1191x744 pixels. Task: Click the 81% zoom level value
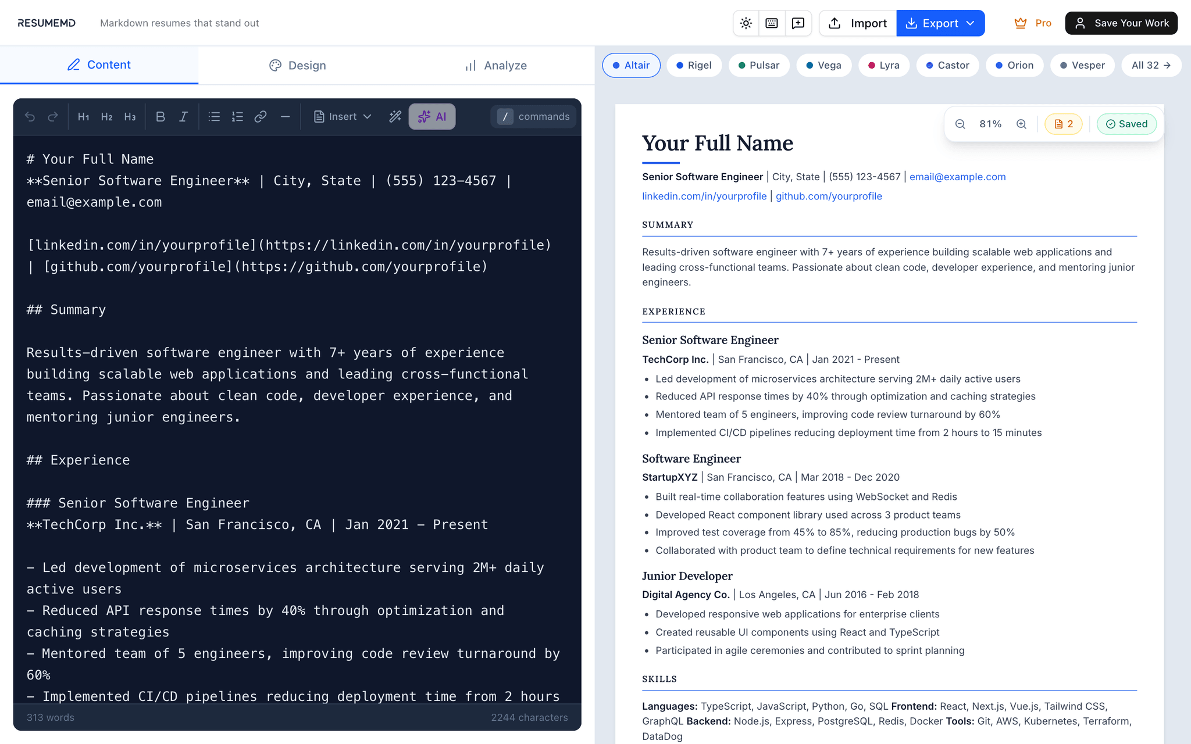[x=990, y=124]
